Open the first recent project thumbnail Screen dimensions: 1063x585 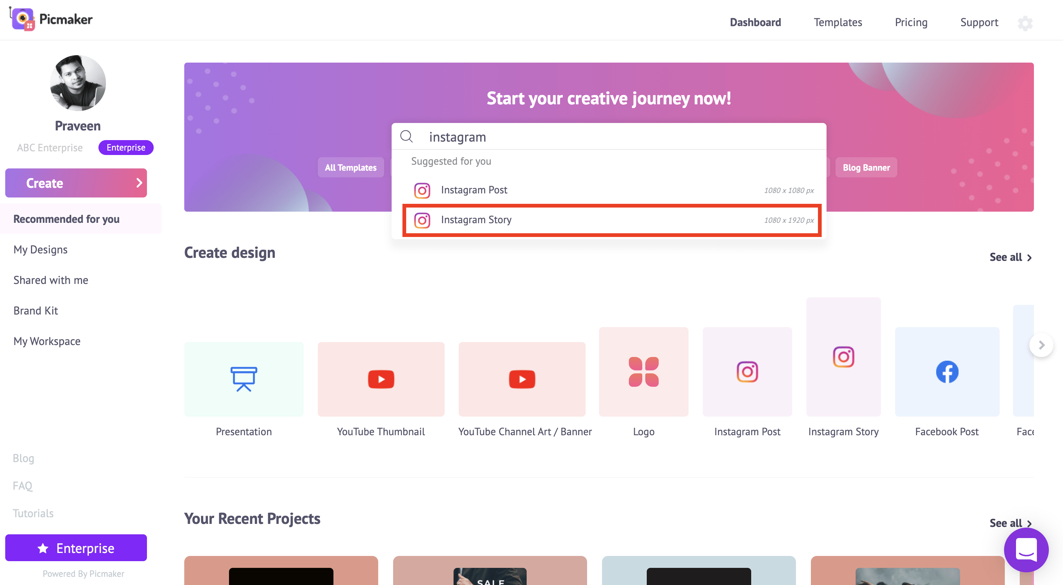click(281, 570)
